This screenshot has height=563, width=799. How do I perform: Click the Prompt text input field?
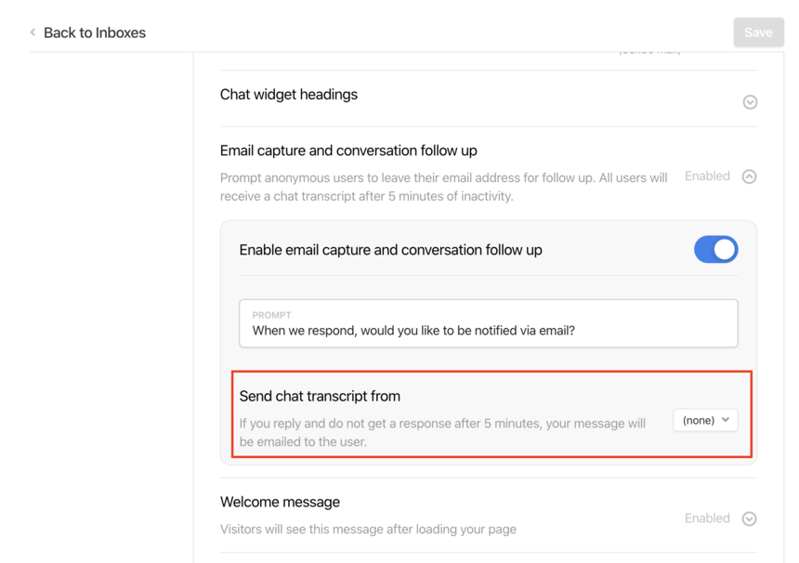[488, 323]
